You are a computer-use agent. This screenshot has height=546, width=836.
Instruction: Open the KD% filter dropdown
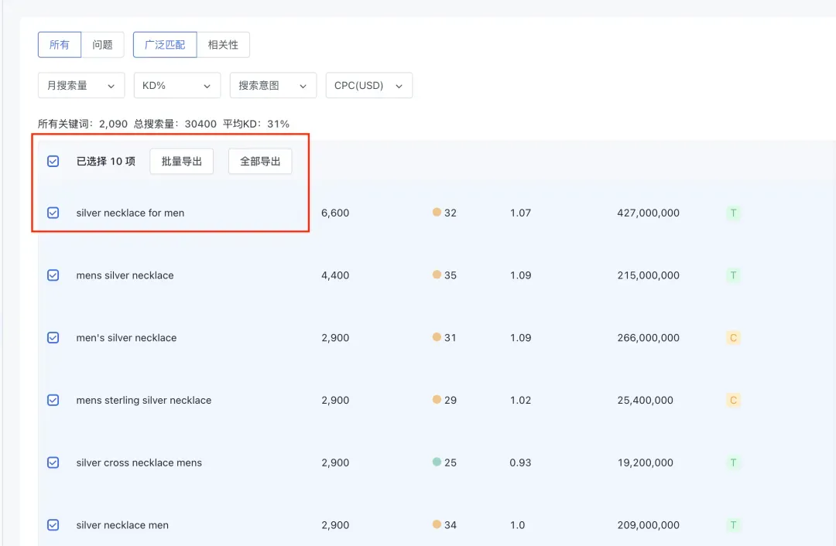click(x=176, y=85)
